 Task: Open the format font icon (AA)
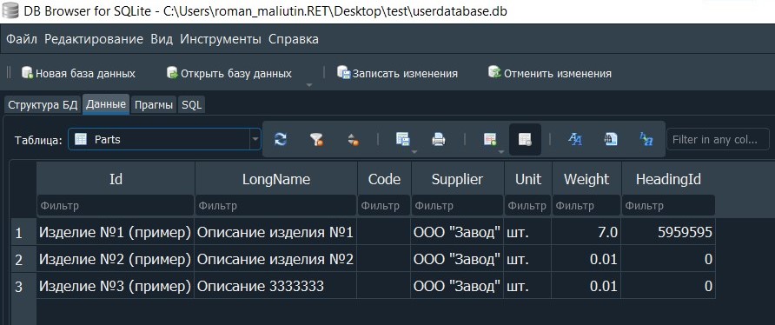coord(575,140)
